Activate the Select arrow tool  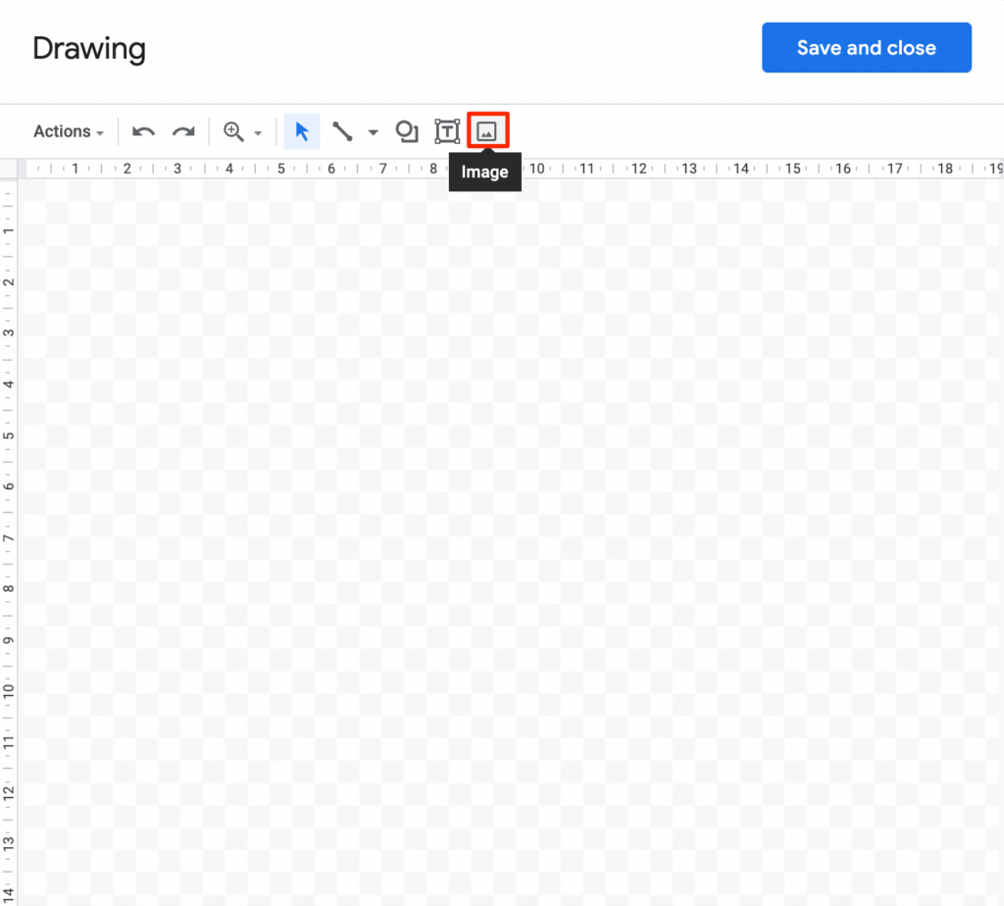(301, 130)
